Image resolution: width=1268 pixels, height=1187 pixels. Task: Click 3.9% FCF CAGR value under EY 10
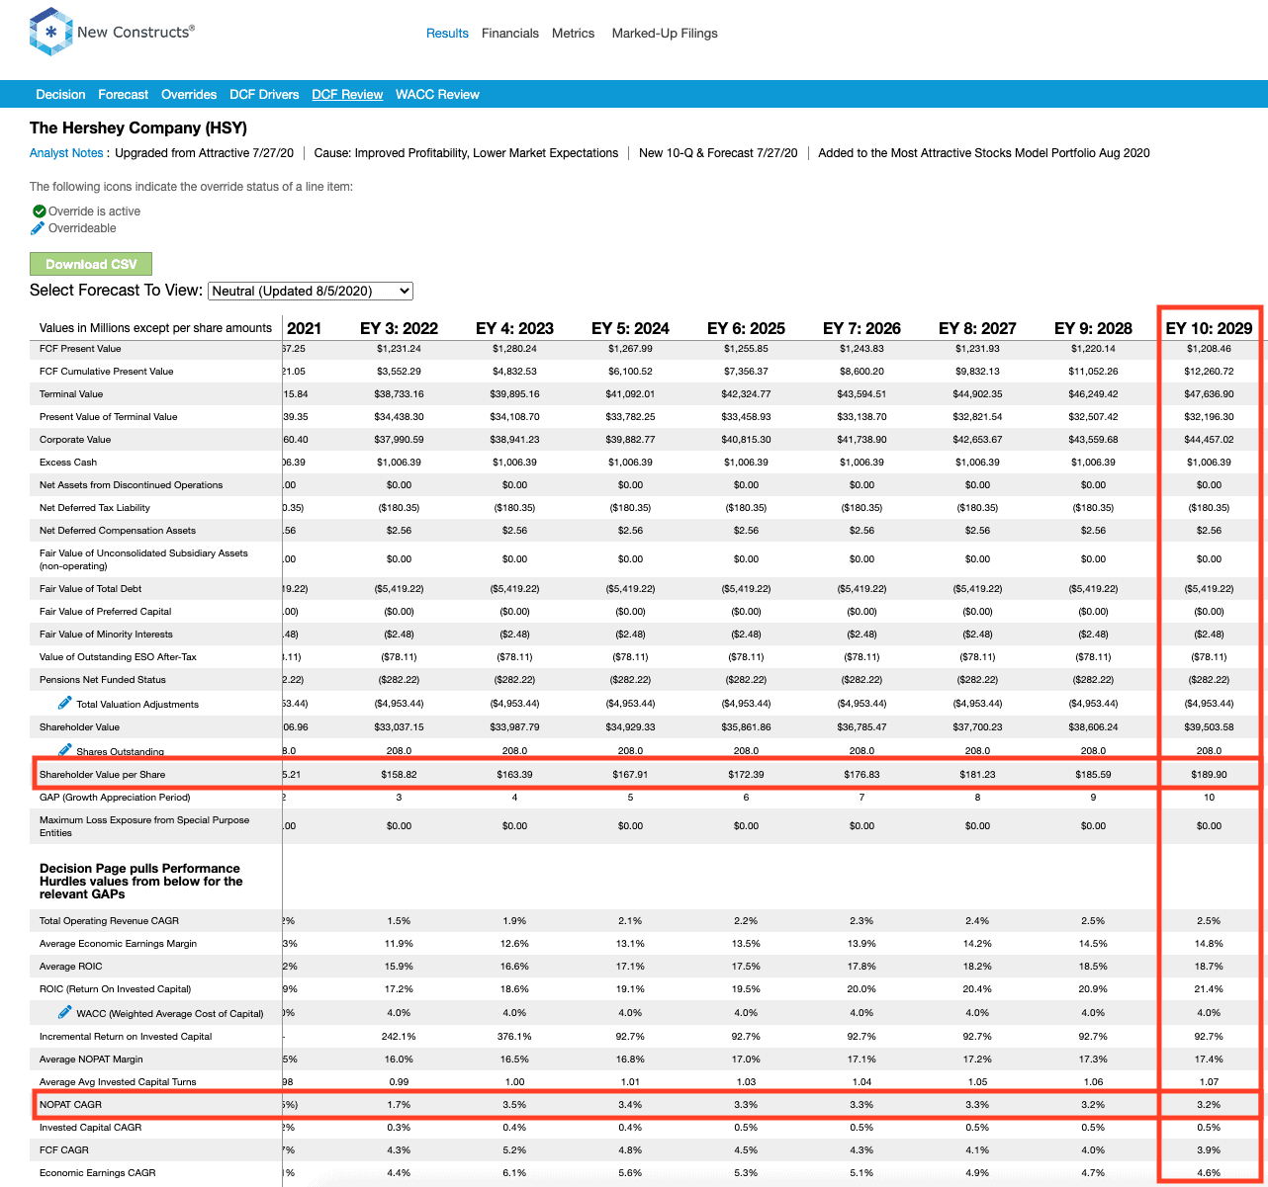[x=1209, y=1150]
